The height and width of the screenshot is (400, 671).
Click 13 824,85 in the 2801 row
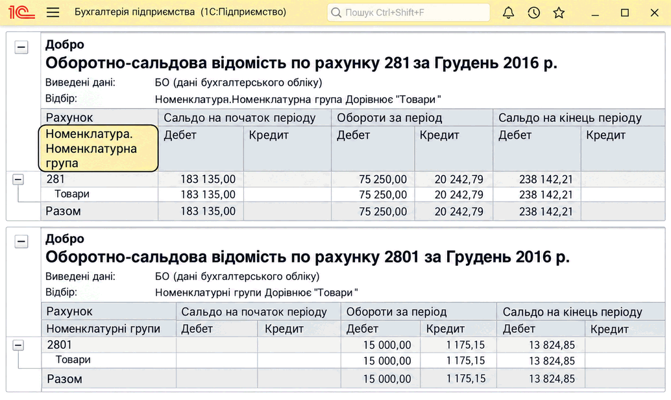pyautogui.click(x=552, y=345)
